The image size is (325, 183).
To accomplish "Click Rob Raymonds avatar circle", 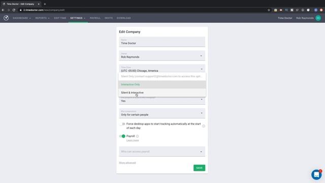I will pos(318,18).
